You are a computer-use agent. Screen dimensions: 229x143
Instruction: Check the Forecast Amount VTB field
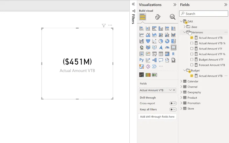[192, 65]
